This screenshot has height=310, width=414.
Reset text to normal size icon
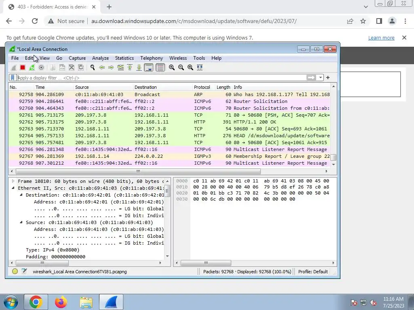190,67
